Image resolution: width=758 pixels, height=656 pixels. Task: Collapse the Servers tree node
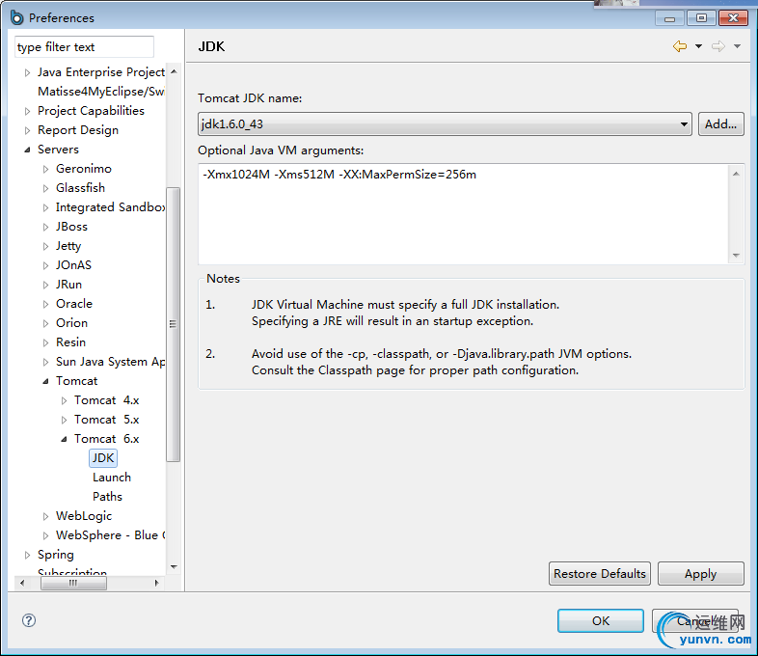[x=28, y=150]
